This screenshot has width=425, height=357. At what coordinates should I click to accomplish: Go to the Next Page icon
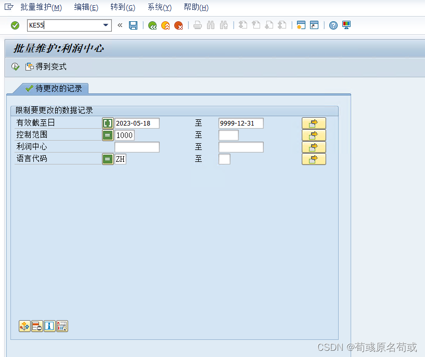click(x=269, y=25)
